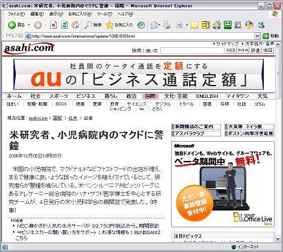Click the Windows flag logo icon
This screenshot has height=252, width=283.
click(x=274, y=14)
